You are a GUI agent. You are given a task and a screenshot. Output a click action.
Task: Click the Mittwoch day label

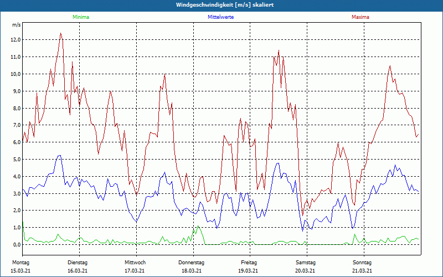point(135,263)
